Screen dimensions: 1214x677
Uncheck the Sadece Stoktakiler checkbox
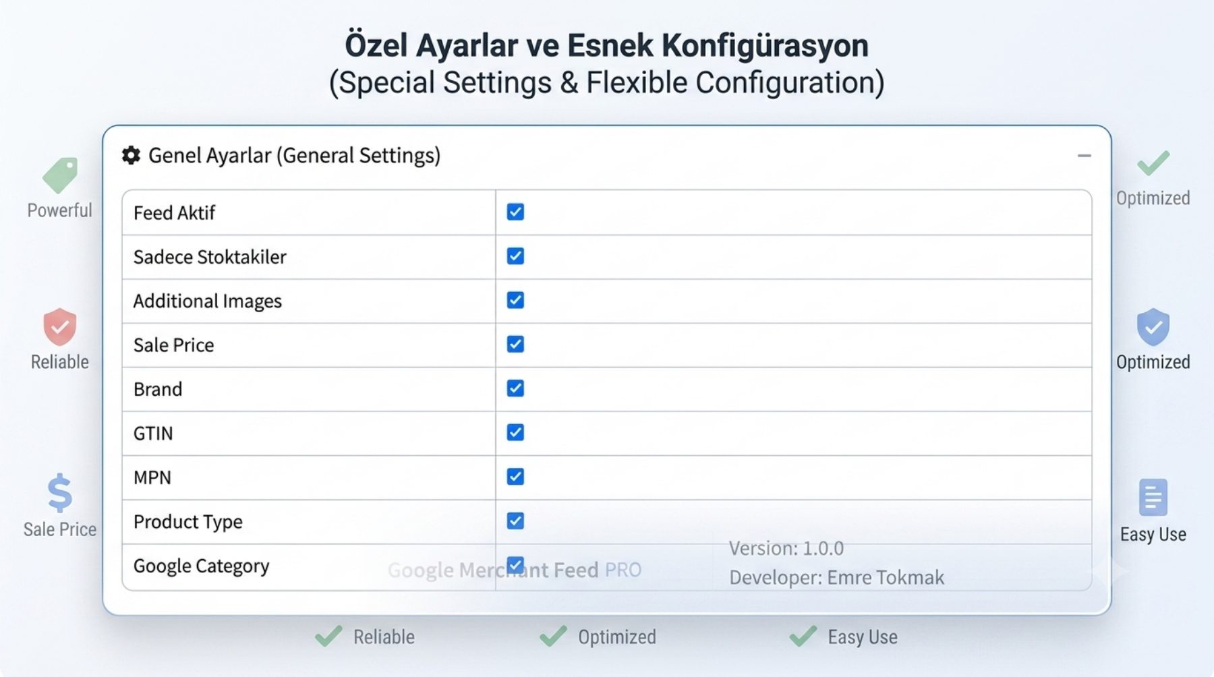[515, 256]
